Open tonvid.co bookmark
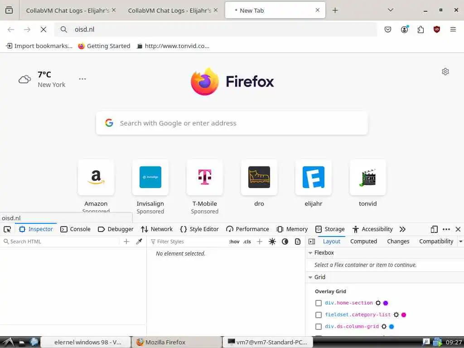The width and height of the screenshot is (464, 348). (x=173, y=46)
